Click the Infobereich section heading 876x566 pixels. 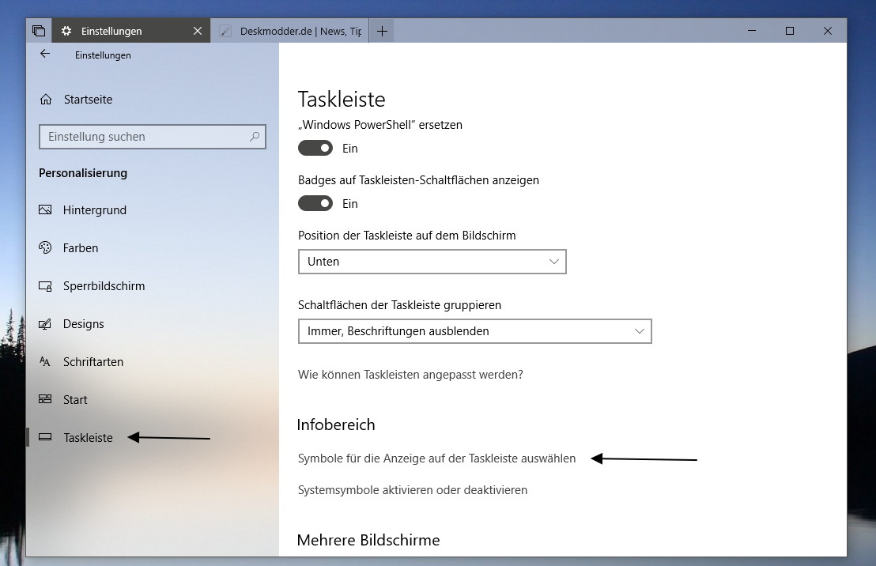pyautogui.click(x=336, y=424)
